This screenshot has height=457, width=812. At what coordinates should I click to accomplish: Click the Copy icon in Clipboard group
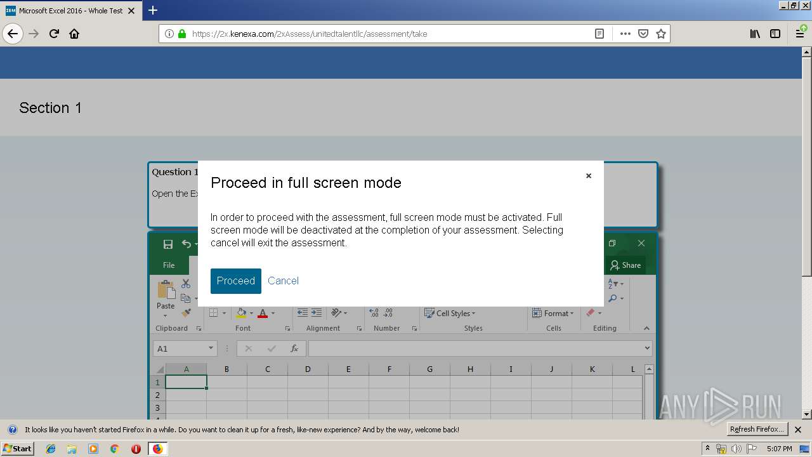click(x=185, y=298)
